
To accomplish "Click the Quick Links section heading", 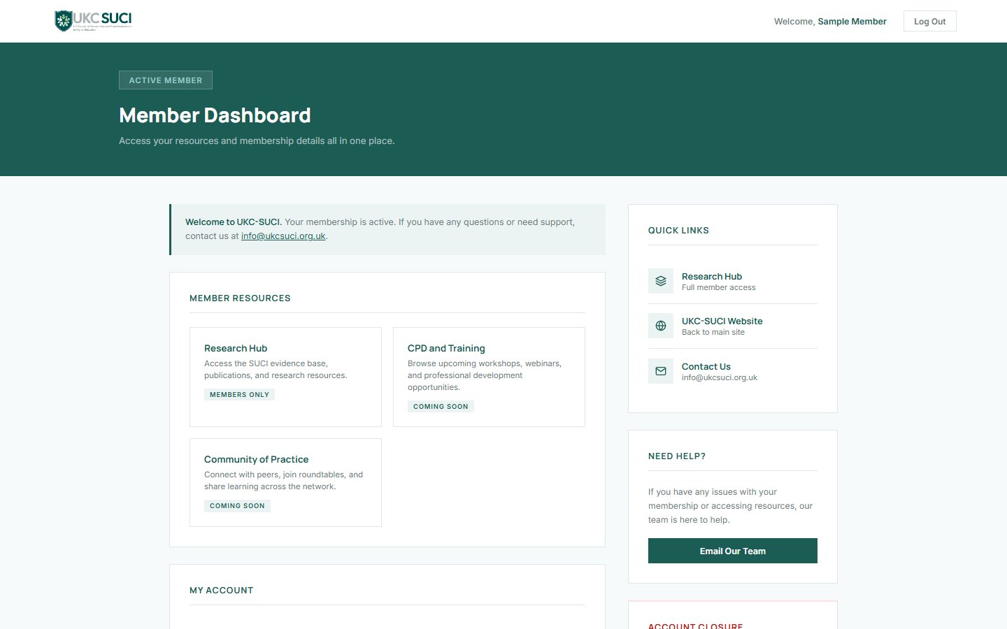I will 678,231.
